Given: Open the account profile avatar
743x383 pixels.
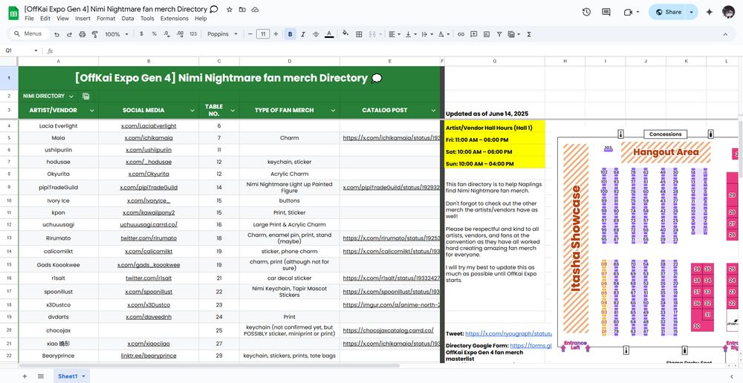Looking at the screenshot, I should (x=728, y=12).
